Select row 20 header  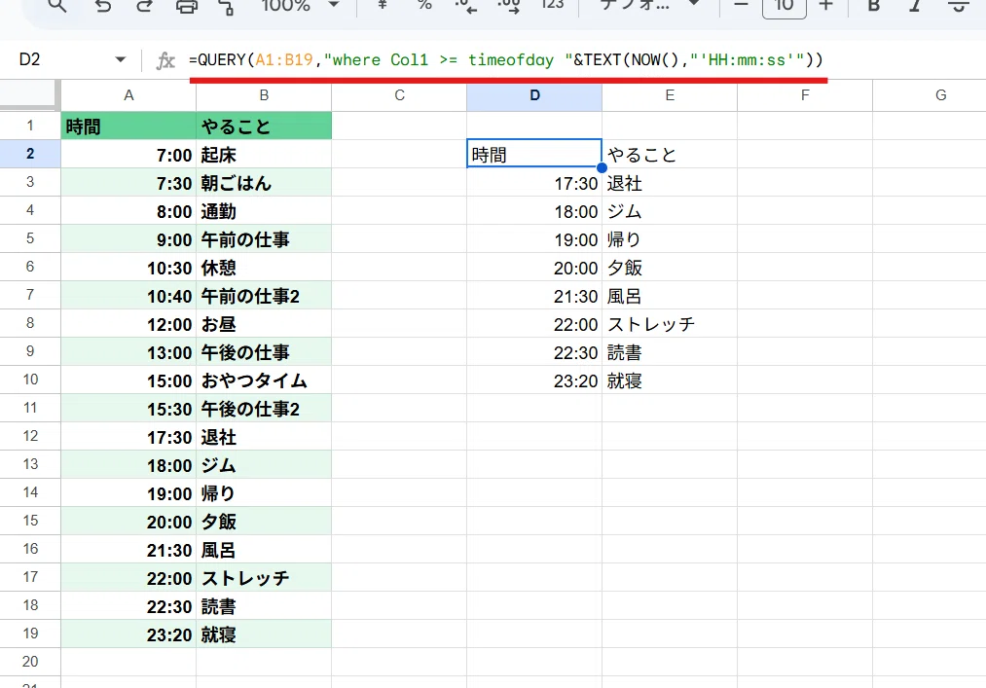click(x=29, y=662)
